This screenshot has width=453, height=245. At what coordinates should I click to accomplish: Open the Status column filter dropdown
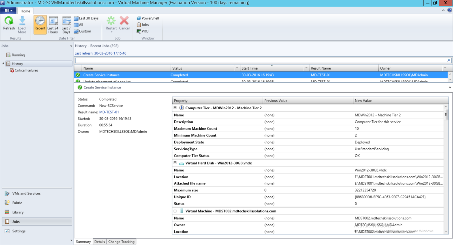[x=237, y=68]
